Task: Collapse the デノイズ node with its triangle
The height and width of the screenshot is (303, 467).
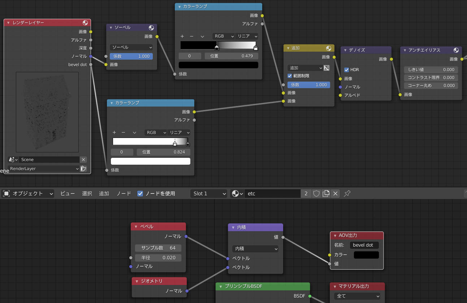Action: pyautogui.click(x=345, y=50)
